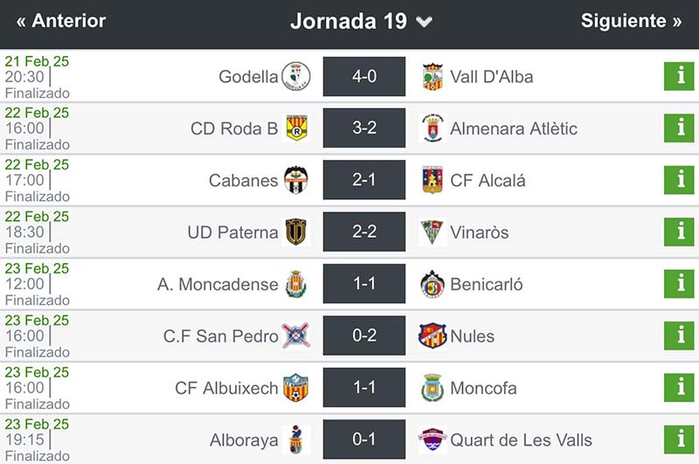Open info icon for Cabanes vs CF Alcalá
Viewport: 699px width, 464px height.
679,180
